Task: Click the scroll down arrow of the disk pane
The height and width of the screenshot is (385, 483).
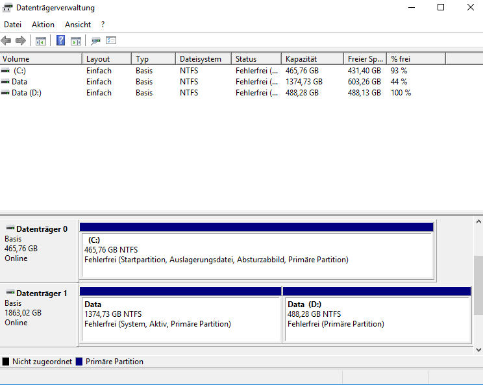Action: 478,349
